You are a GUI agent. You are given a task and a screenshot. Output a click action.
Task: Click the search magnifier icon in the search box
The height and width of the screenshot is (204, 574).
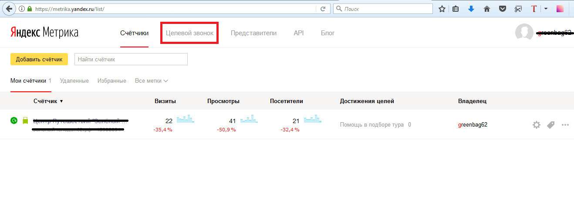(x=339, y=9)
